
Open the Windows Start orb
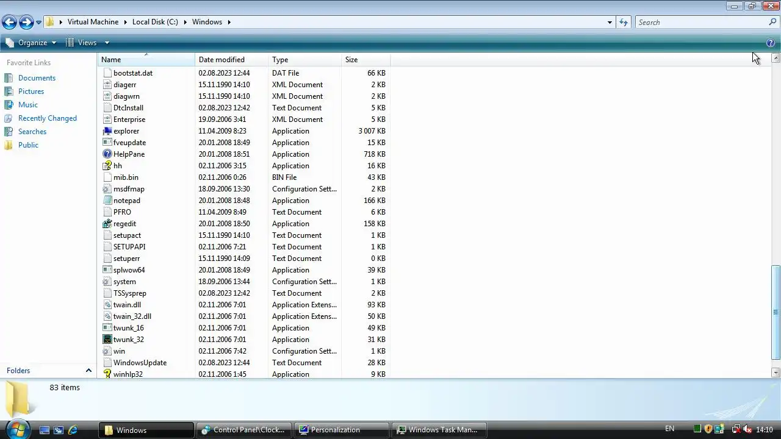coord(18,429)
